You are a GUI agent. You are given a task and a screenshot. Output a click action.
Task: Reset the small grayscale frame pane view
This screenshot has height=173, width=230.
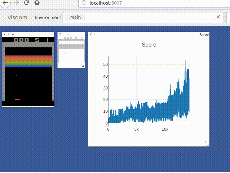[68, 34]
